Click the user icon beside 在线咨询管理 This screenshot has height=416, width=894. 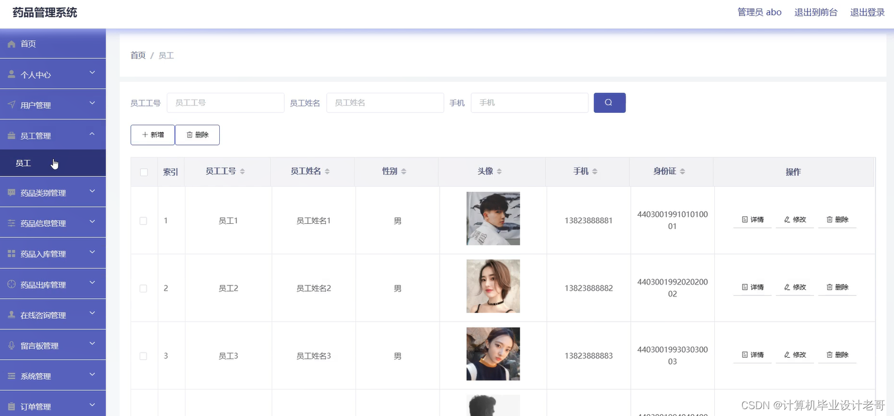click(11, 315)
